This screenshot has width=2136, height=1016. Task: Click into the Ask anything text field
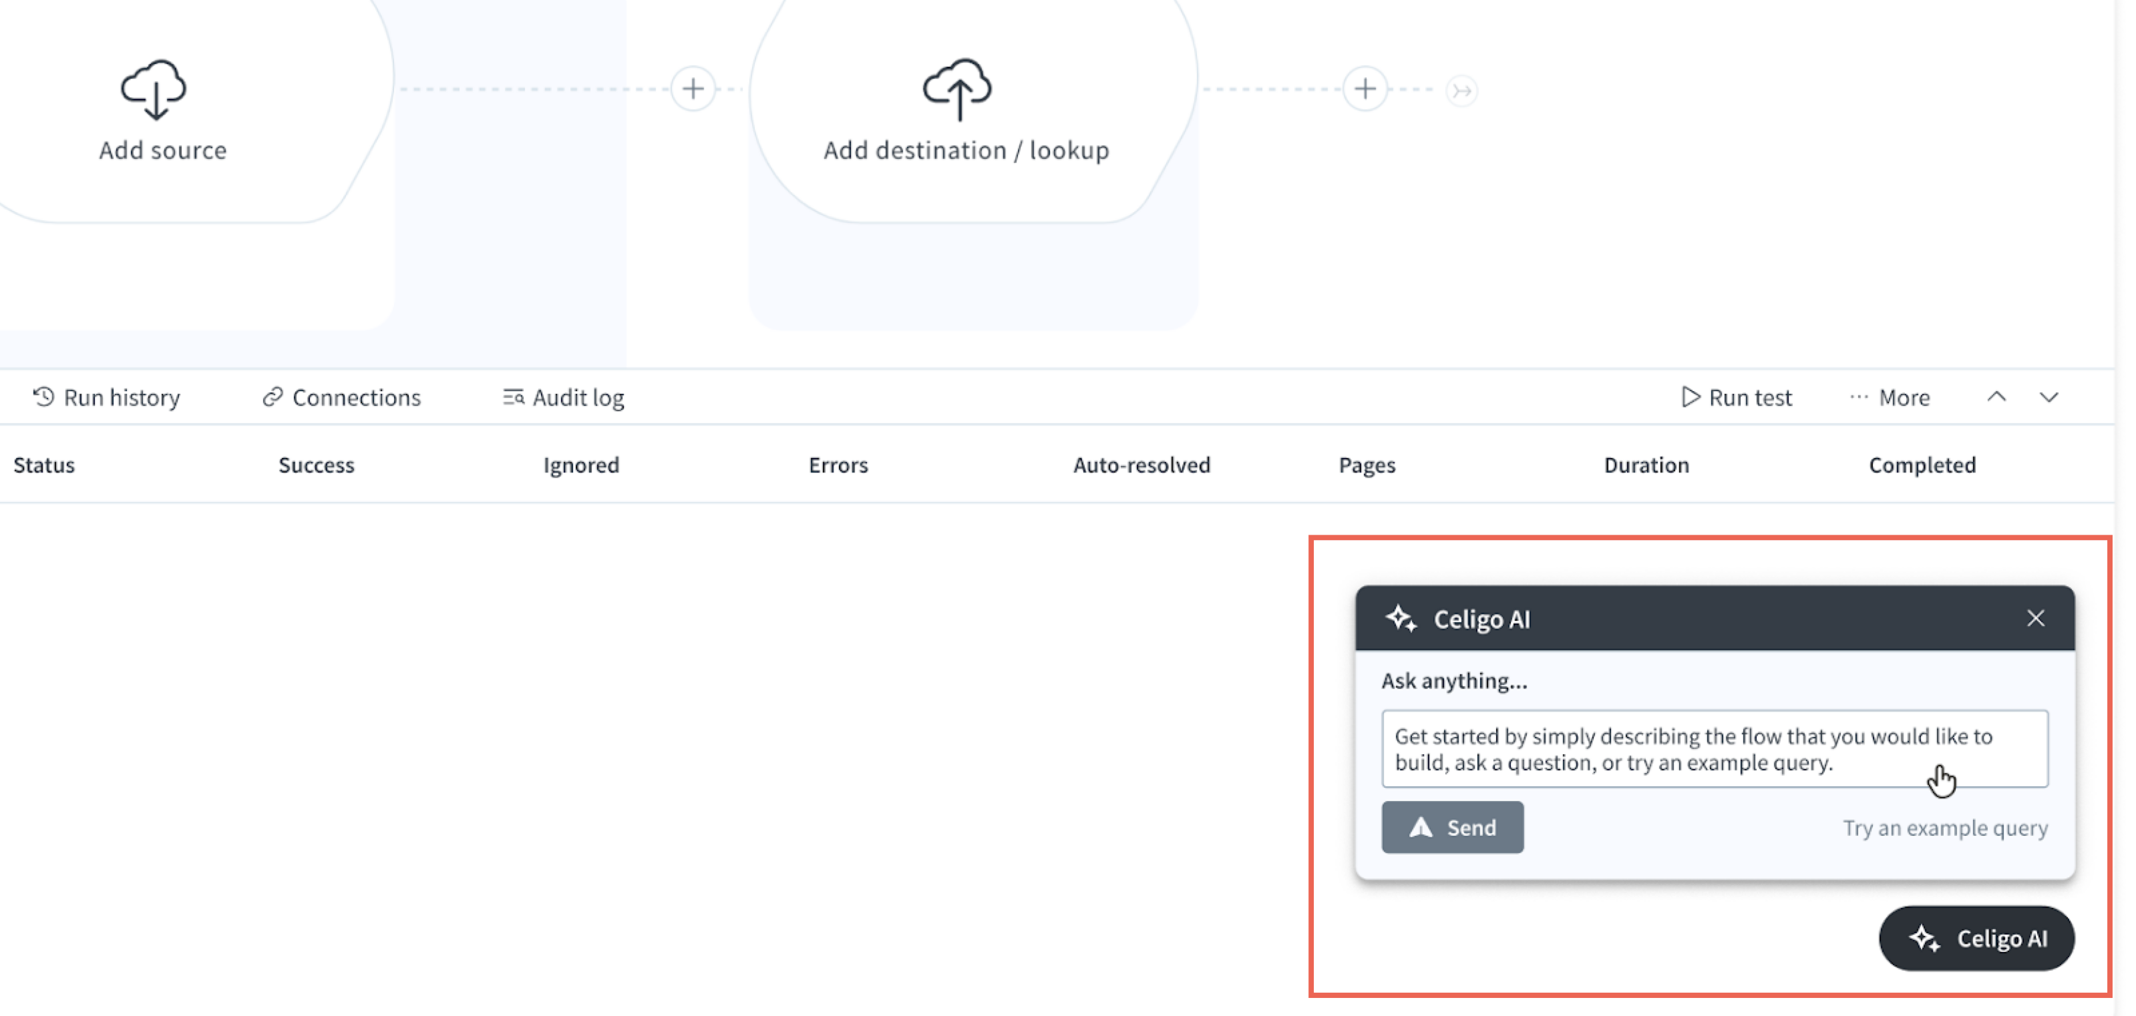click(1715, 748)
